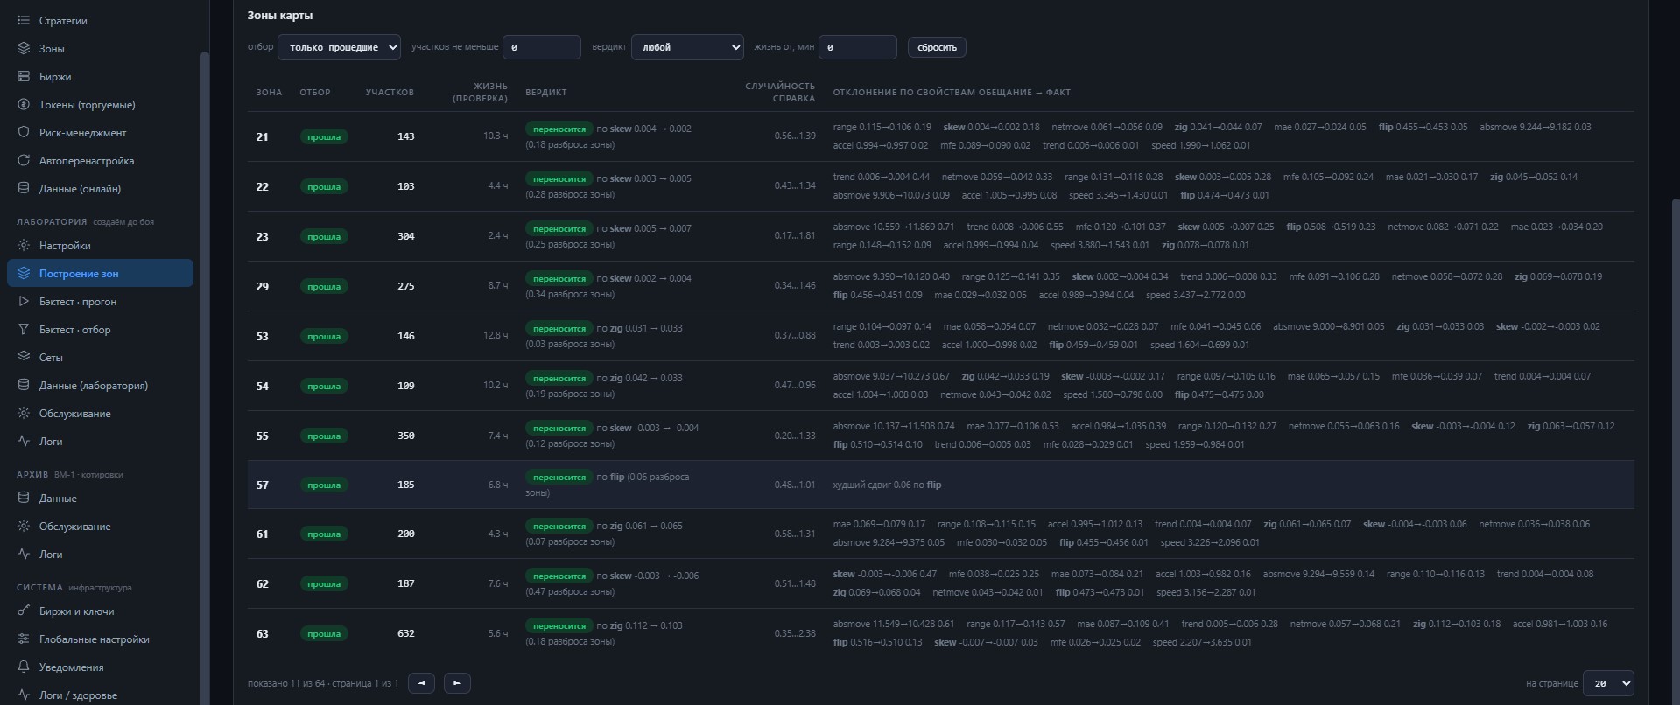Screen dimensions: 1680x705
Task: Select zone number 29 cell
Action: point(262,286)
